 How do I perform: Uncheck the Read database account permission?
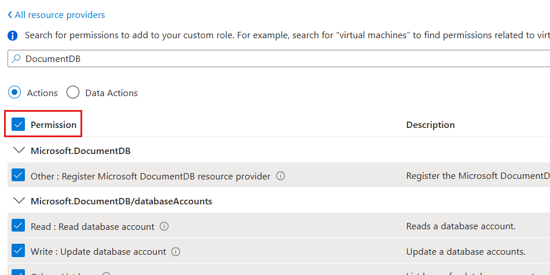[19, 226]
